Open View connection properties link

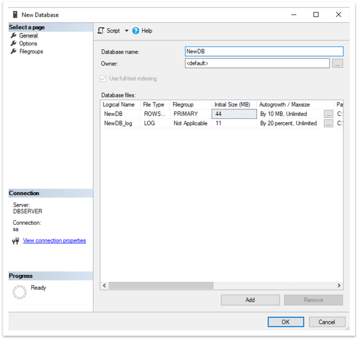pos(55,240)
